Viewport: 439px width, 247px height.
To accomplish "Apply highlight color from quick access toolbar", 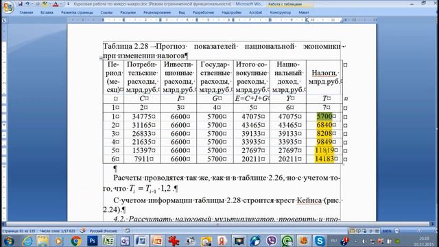I will tap(45, 4).
